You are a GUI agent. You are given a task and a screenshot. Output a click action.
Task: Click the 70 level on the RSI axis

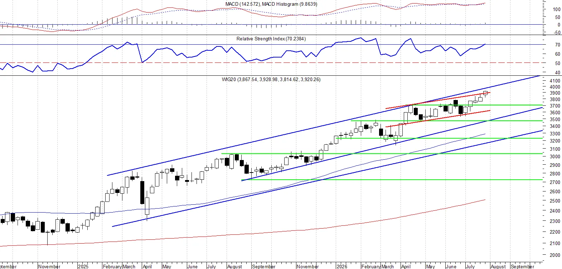tap(558, 45)
